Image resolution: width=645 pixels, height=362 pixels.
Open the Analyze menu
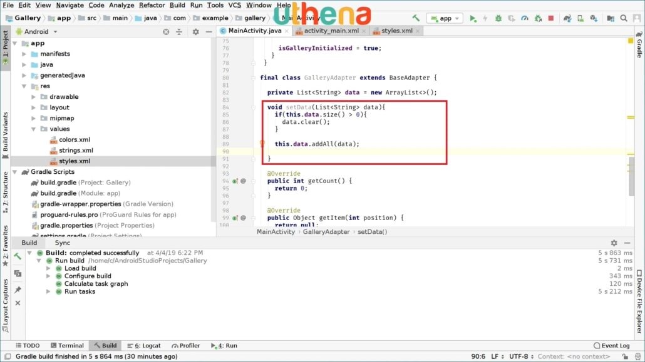(121, 6)
